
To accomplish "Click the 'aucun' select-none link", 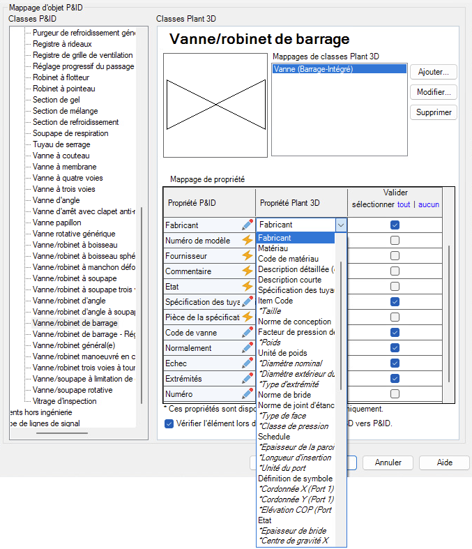I will (x=429, y=204).
